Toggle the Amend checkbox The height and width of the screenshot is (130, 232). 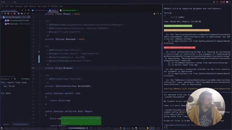pos(2,79)
